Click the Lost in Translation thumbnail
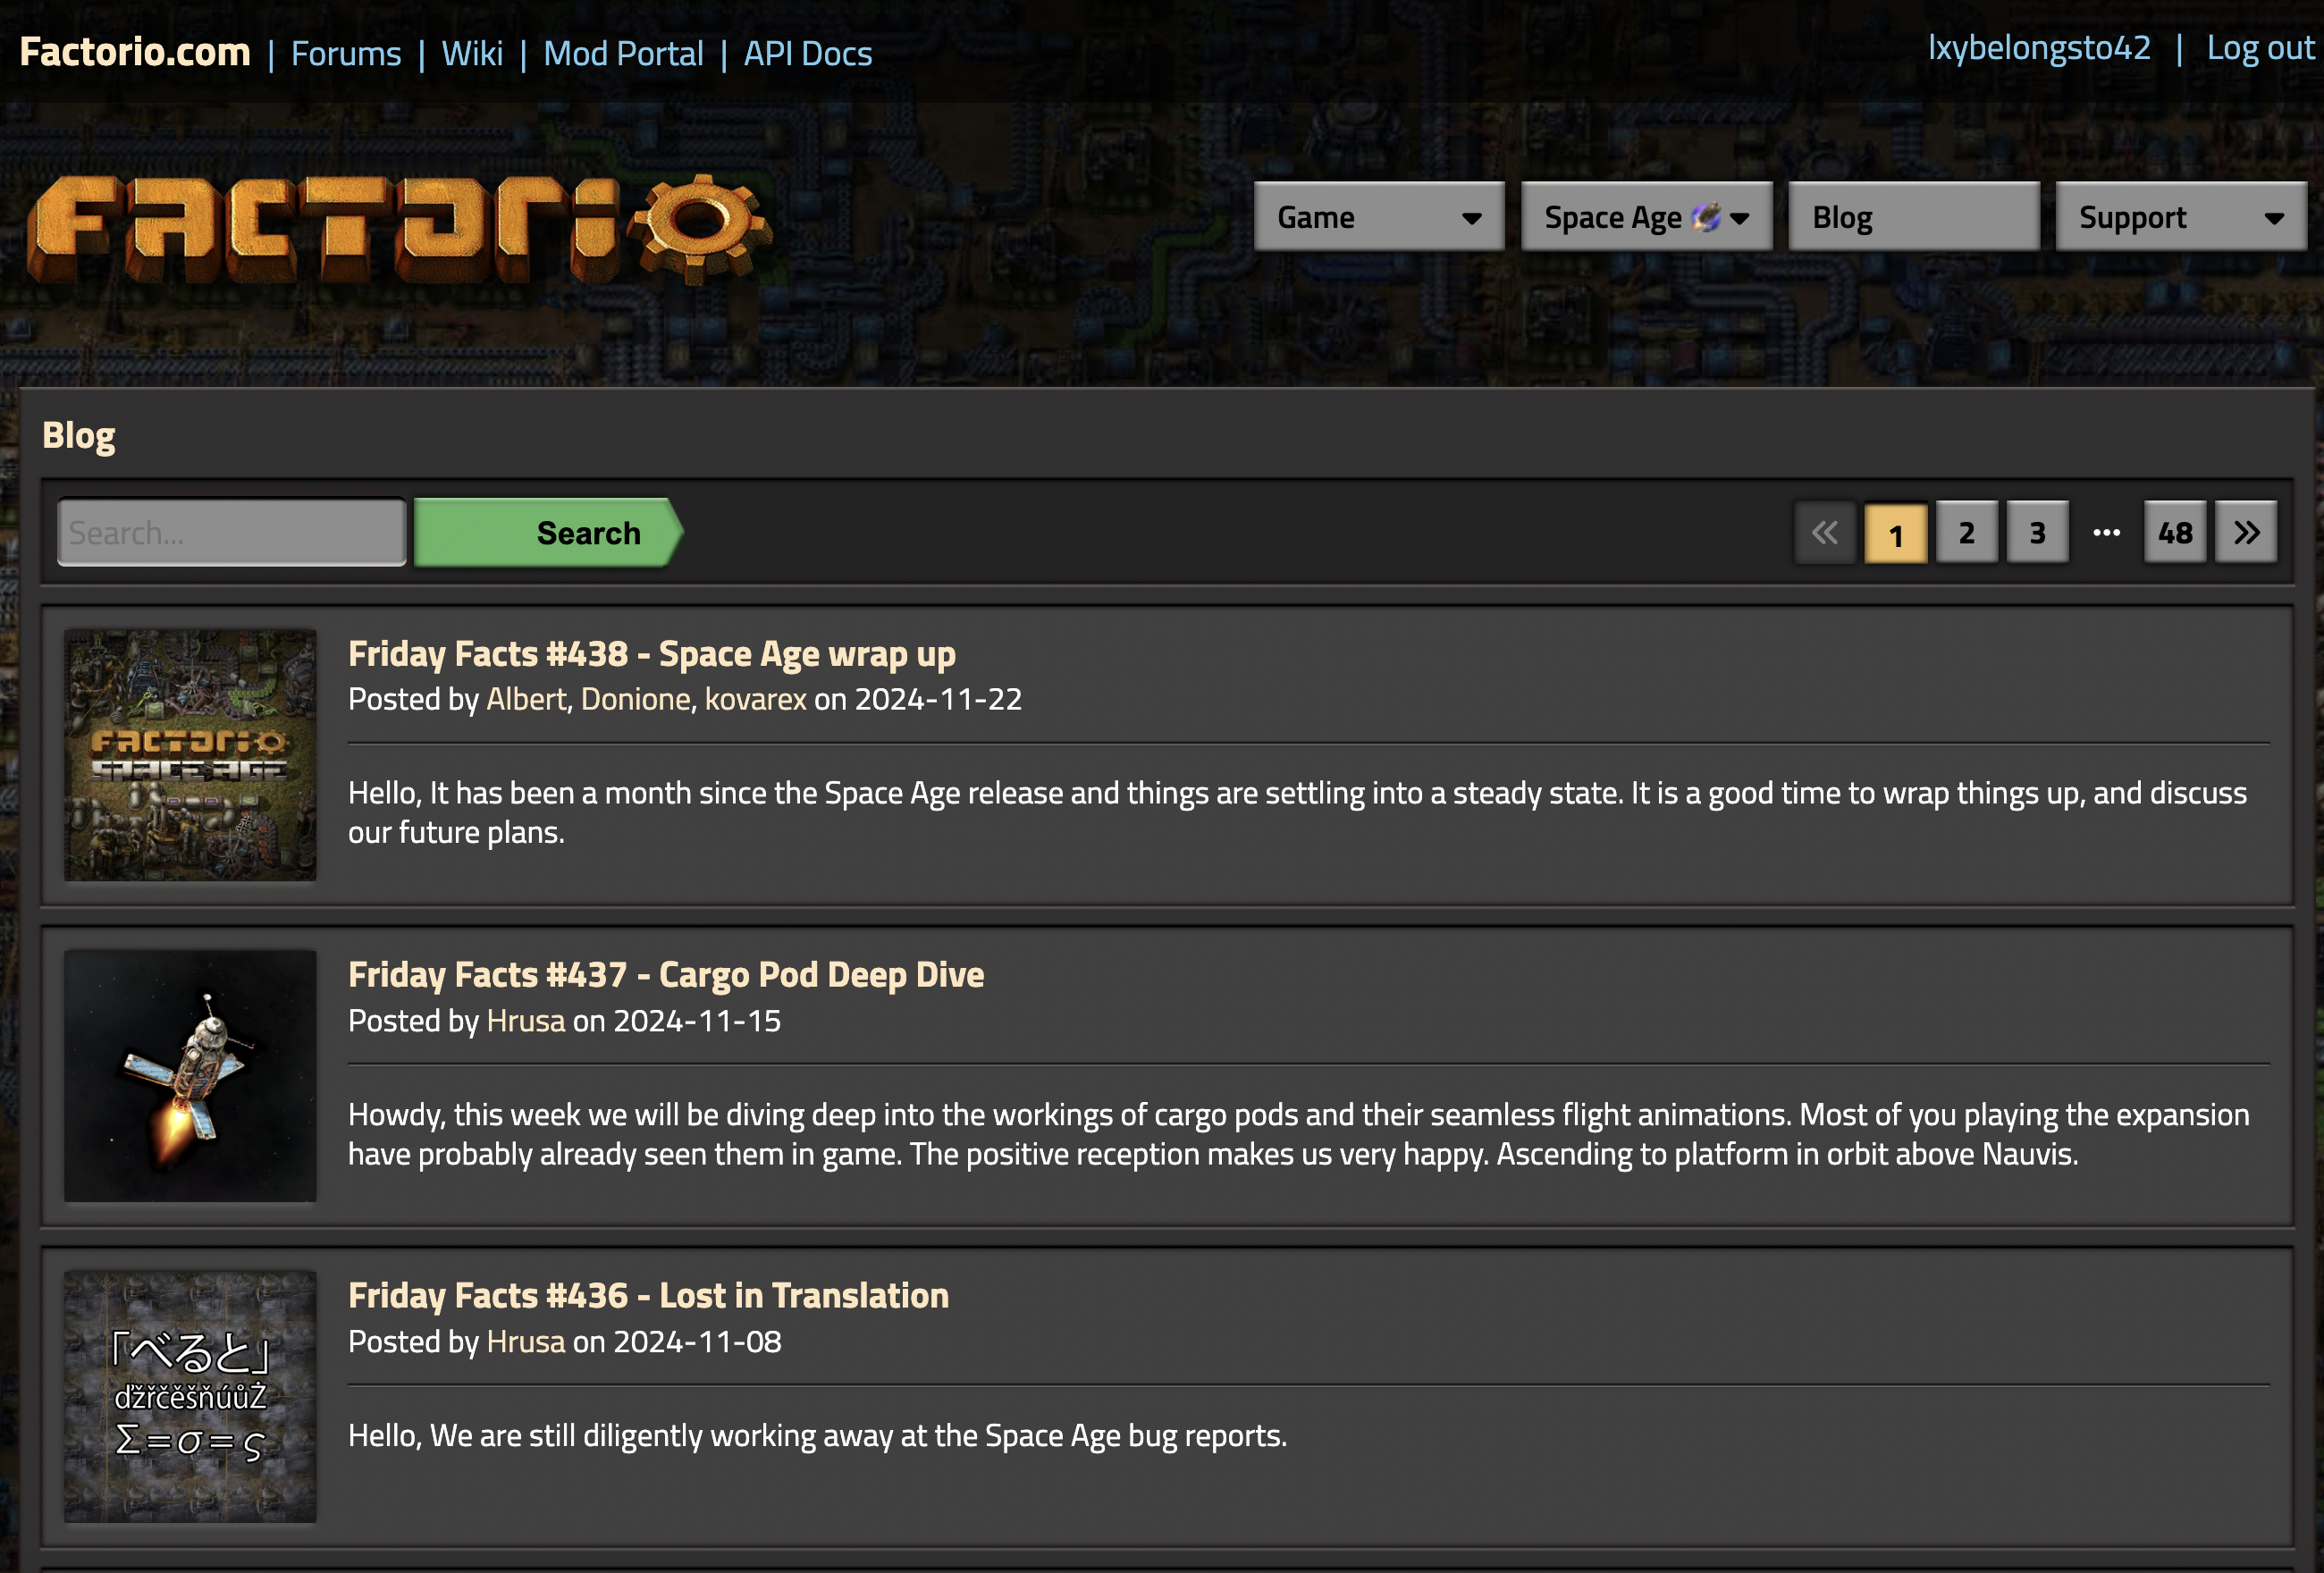 tap(190, 1397)
